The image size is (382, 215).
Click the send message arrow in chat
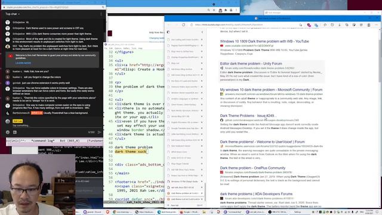tap(99, 132)
